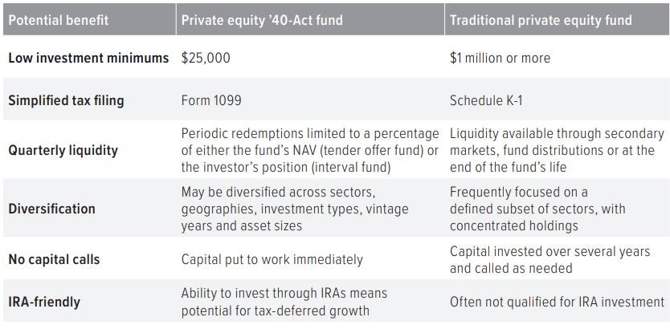This screenshot has height=333, width=670.
Task: Click the 'Potential benefit' column header
Action: (58, 20)
